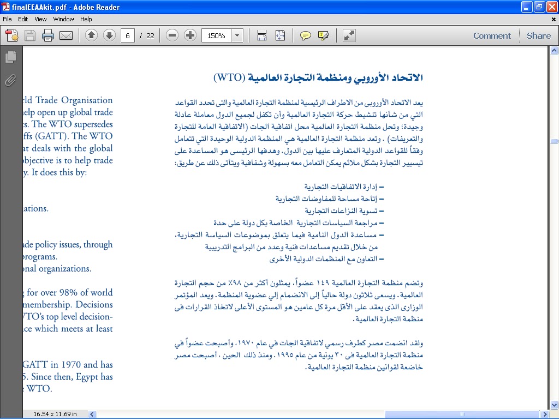Open zoom level dropdown arrow
Screen dimensions: 560x420
pos(237,35)
